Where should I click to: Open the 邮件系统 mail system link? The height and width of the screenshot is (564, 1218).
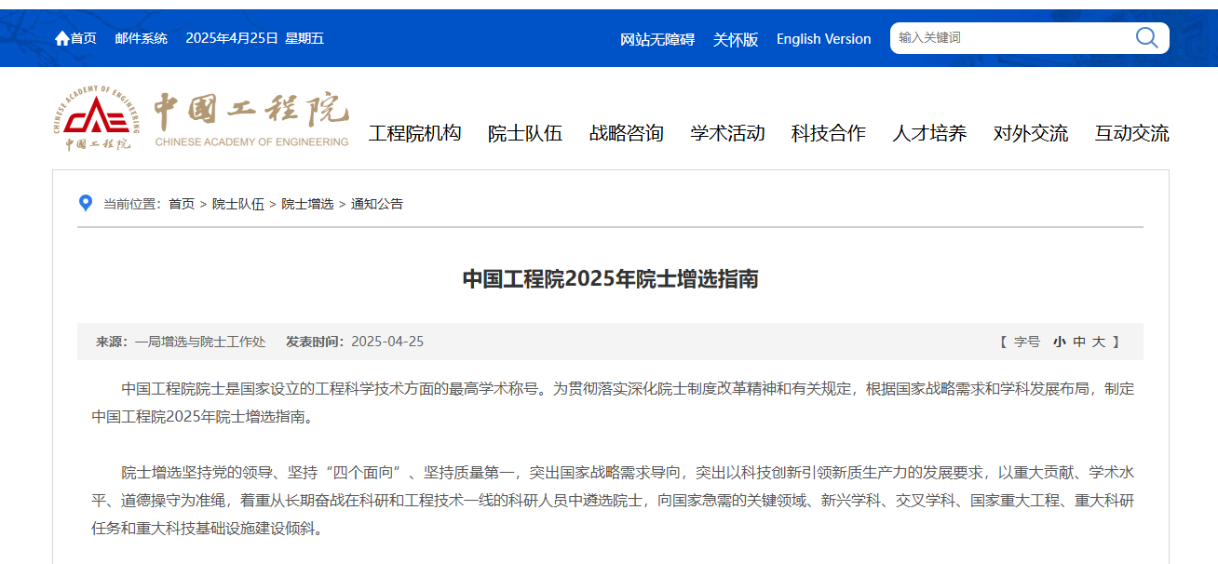point(142,38)
